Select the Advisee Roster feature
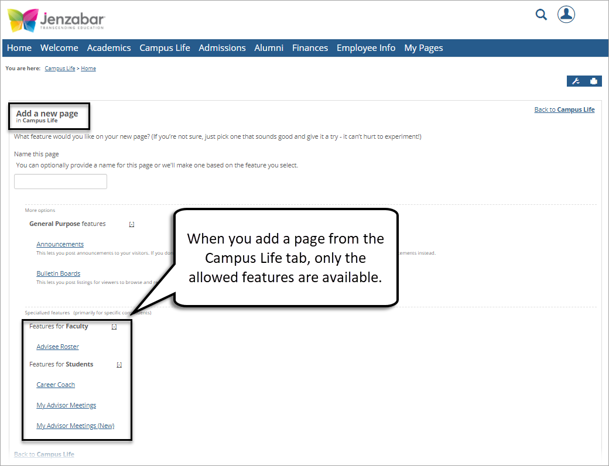Screen dimensions: 609x466 (57, 347)
